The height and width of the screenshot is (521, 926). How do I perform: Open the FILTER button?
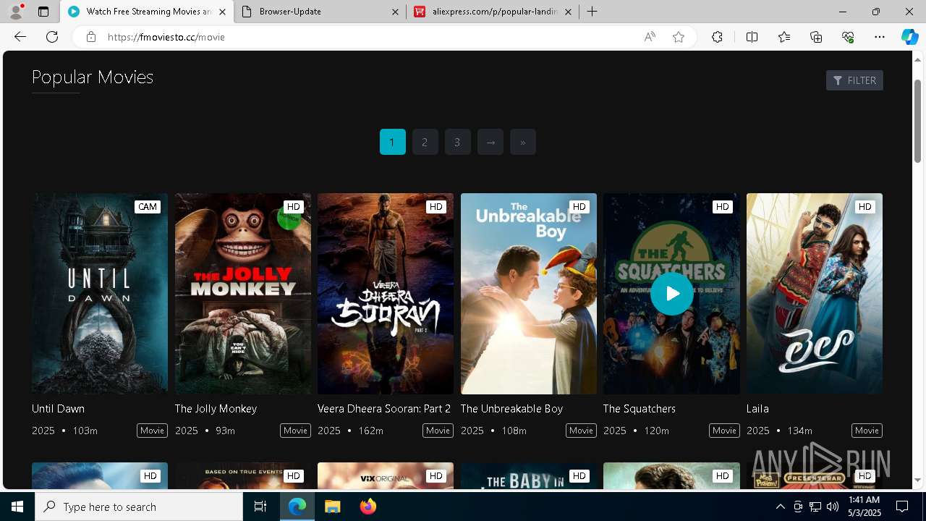[854, 80]
